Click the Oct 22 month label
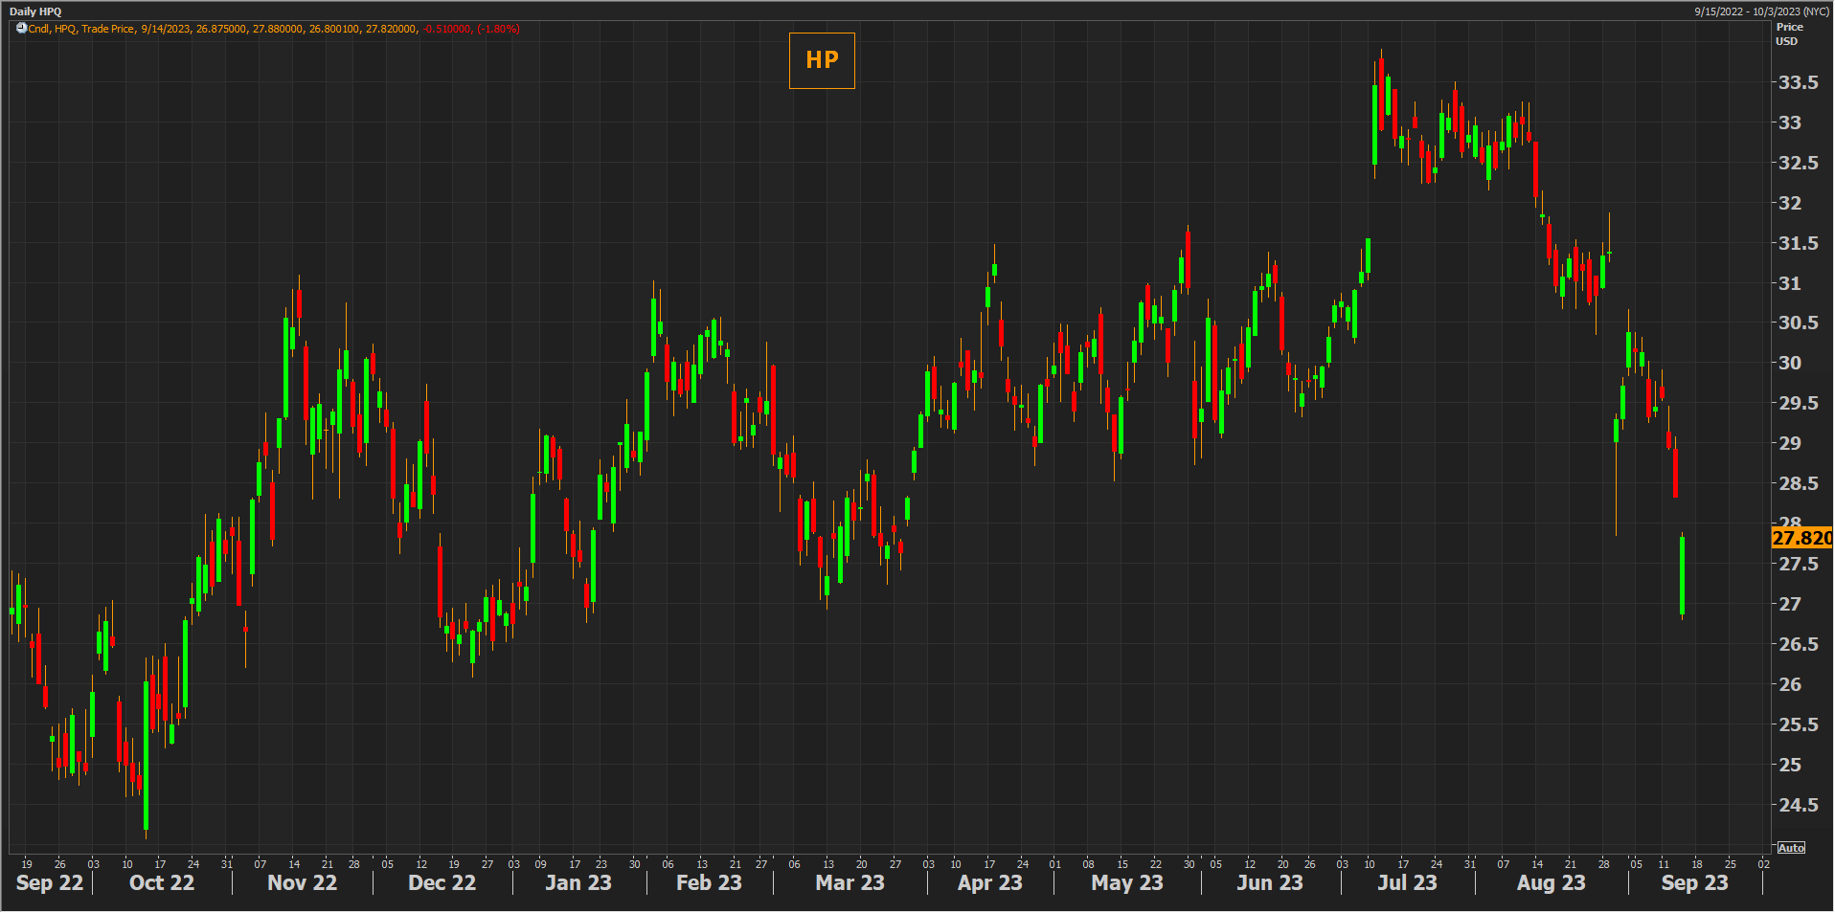Image resolution: width=1835 pixels, height=913 pixels. 162,882
